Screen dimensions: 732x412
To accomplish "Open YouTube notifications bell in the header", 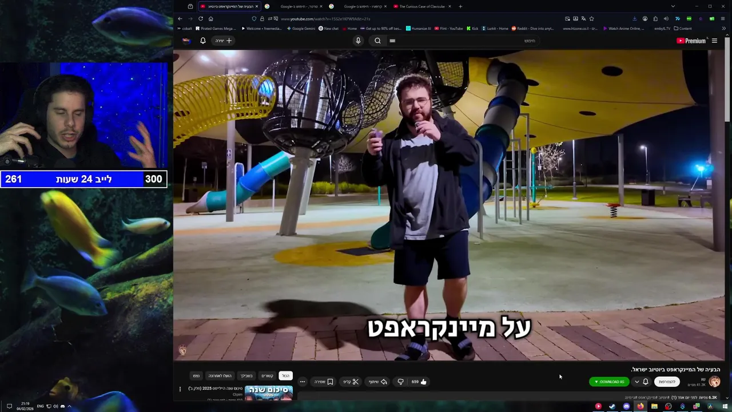I will [x=202, y=41].
